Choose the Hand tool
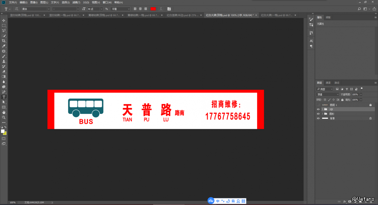The image size is (378, 205). tap(4, 112)
